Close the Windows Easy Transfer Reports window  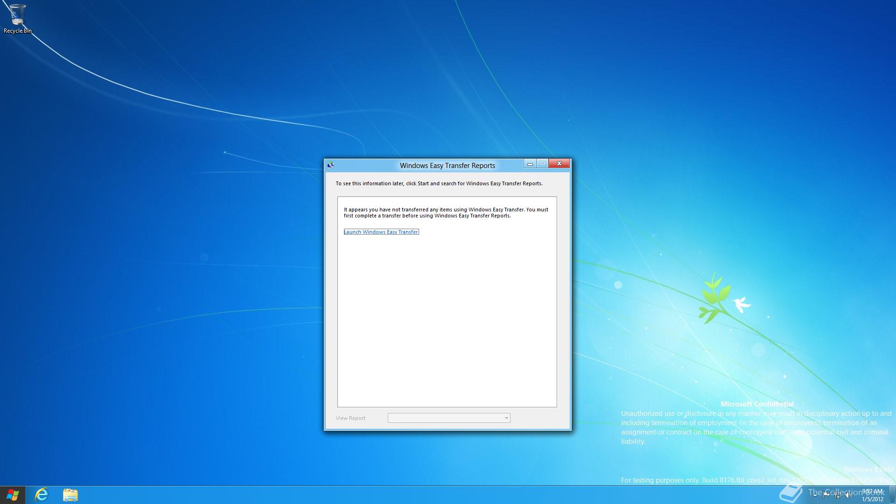[559, 163]
